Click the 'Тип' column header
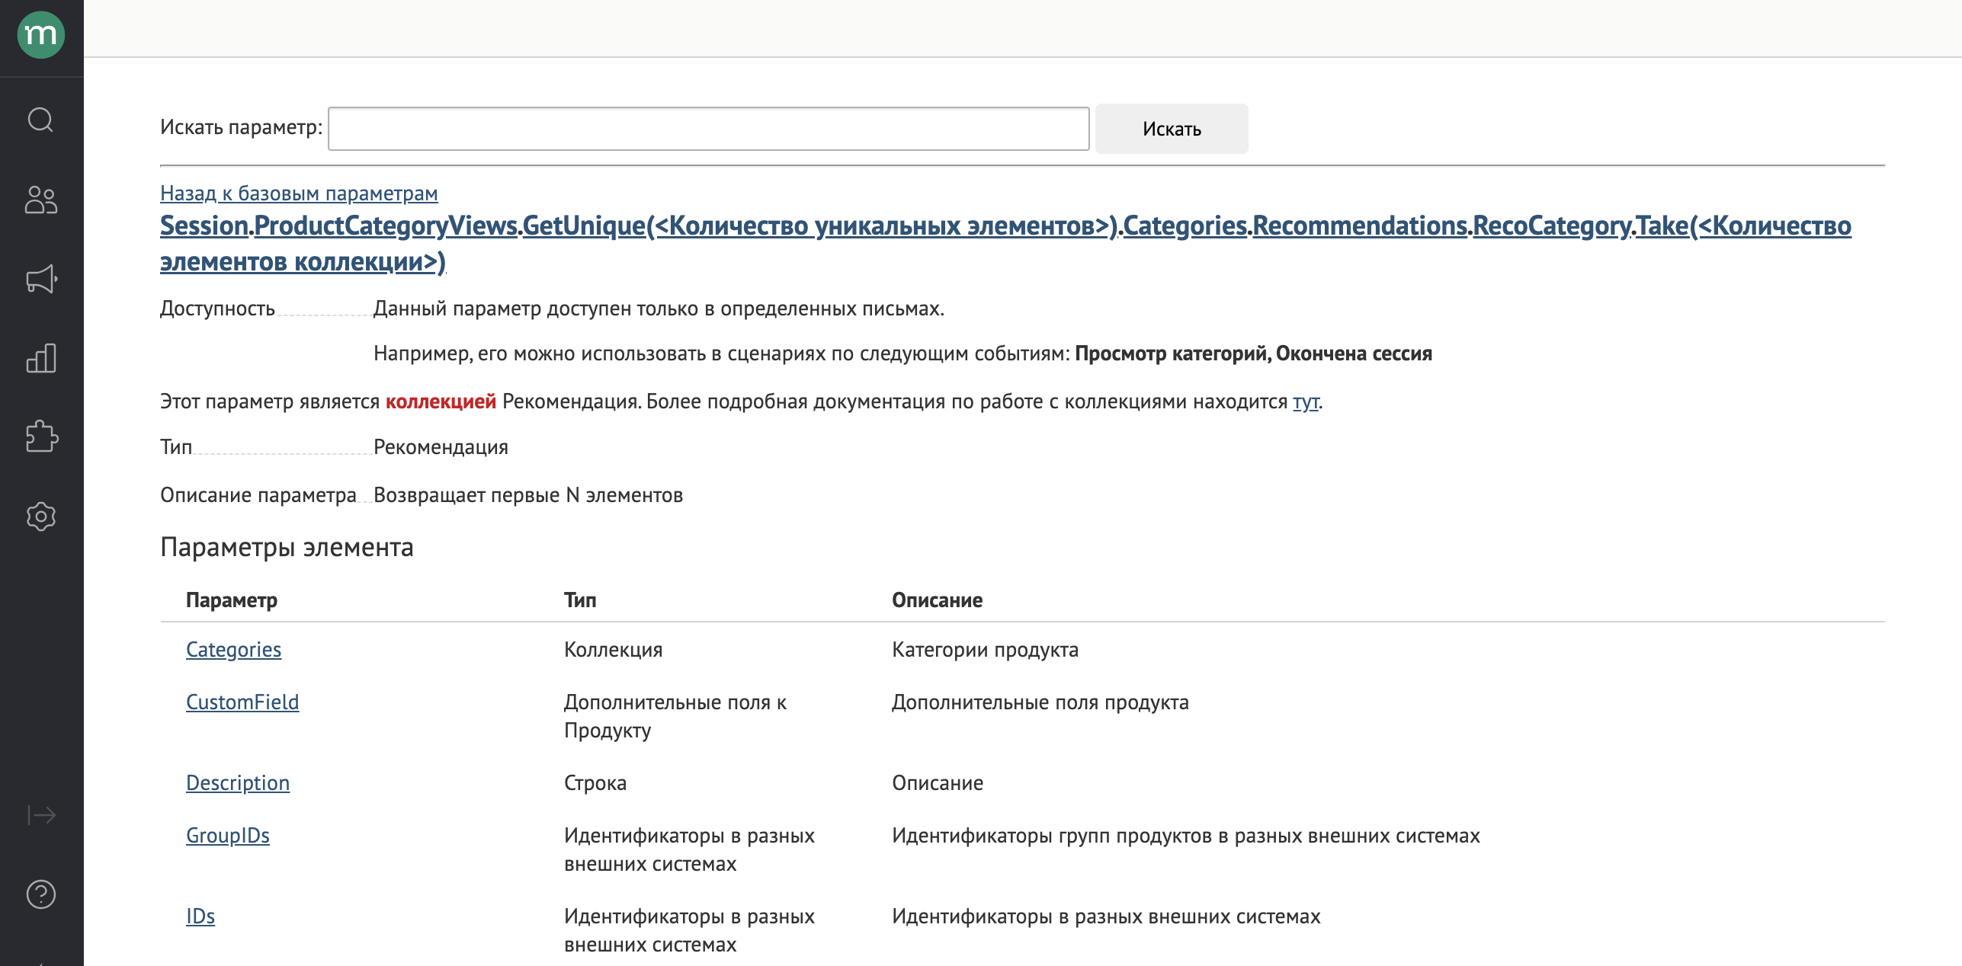 [580, 600]
